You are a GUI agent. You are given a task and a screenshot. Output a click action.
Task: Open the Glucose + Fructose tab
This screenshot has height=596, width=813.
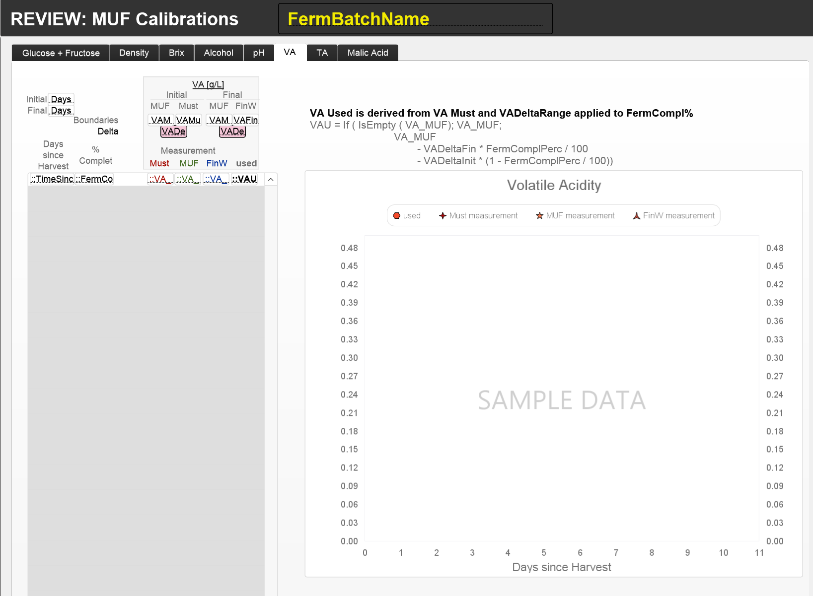coord(61,53)
